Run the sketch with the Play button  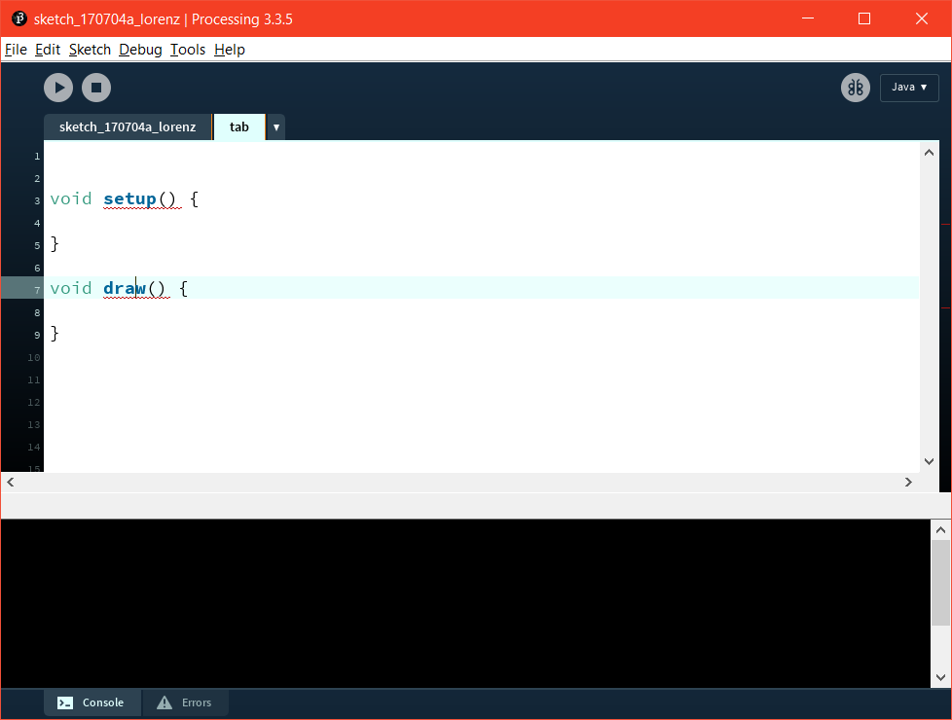point(58,88)
